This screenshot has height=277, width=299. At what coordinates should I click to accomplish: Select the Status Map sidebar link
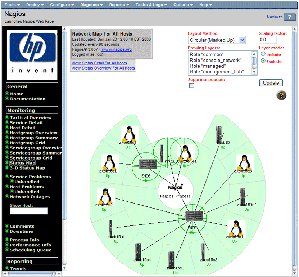click(23, 163)
